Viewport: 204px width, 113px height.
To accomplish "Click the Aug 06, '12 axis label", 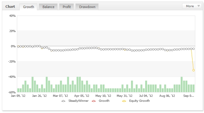I will pos(167,96).
